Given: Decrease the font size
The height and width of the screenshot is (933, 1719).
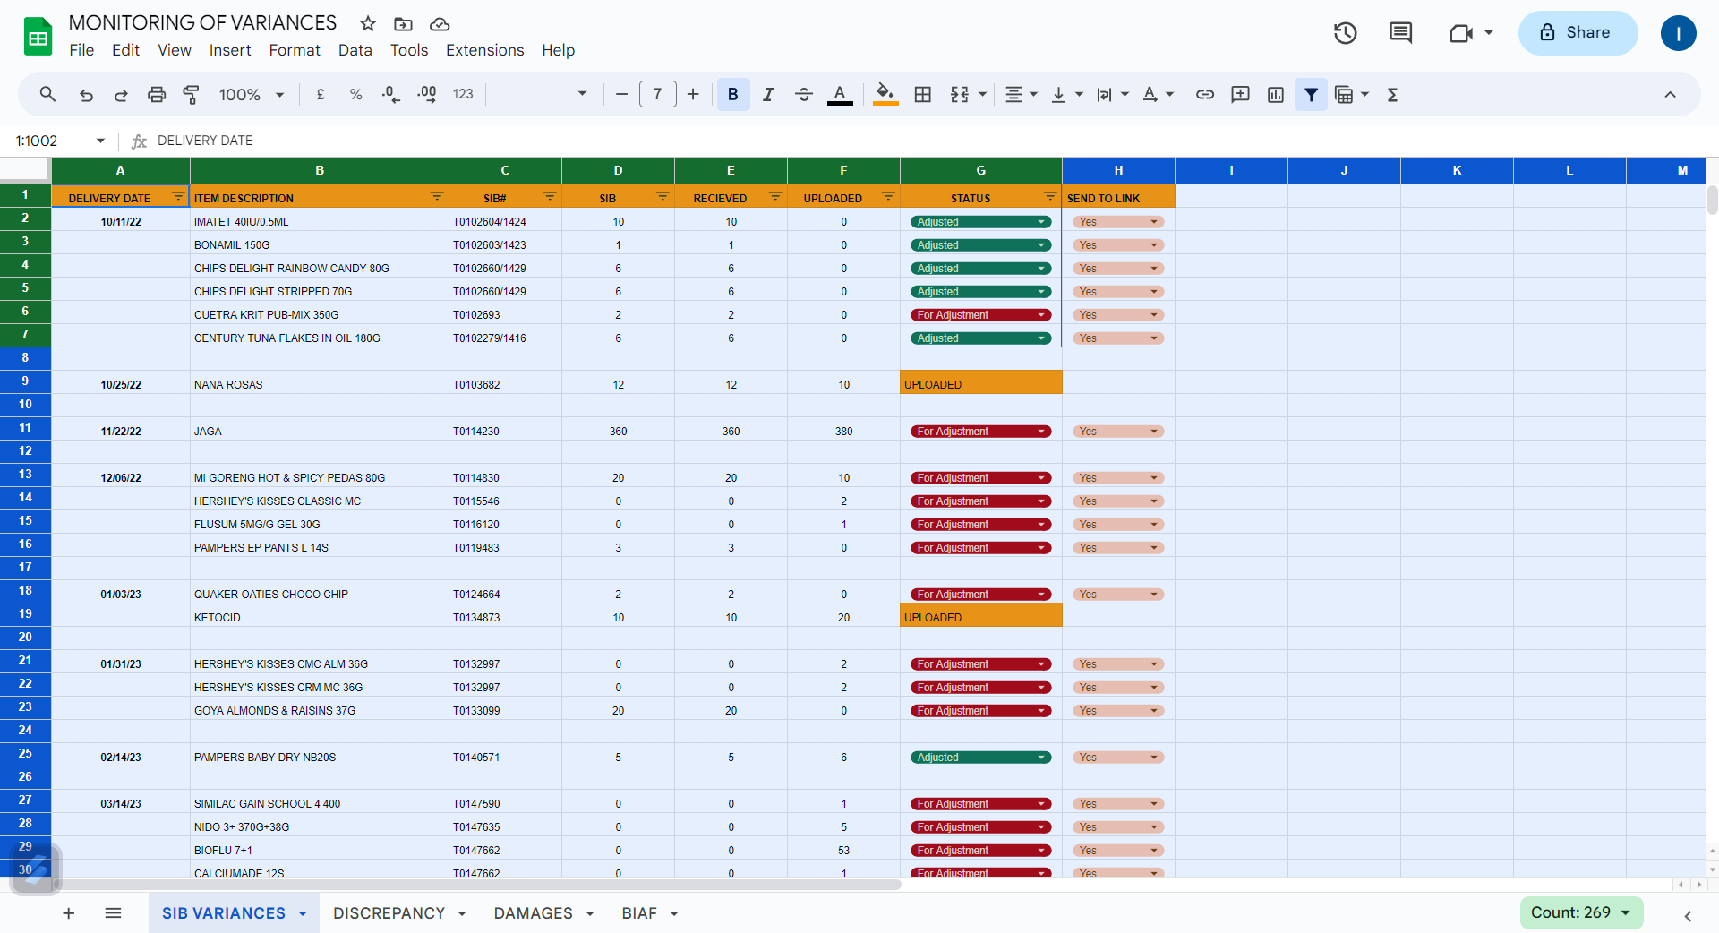Looking at the screenshot, I should 621,94.
